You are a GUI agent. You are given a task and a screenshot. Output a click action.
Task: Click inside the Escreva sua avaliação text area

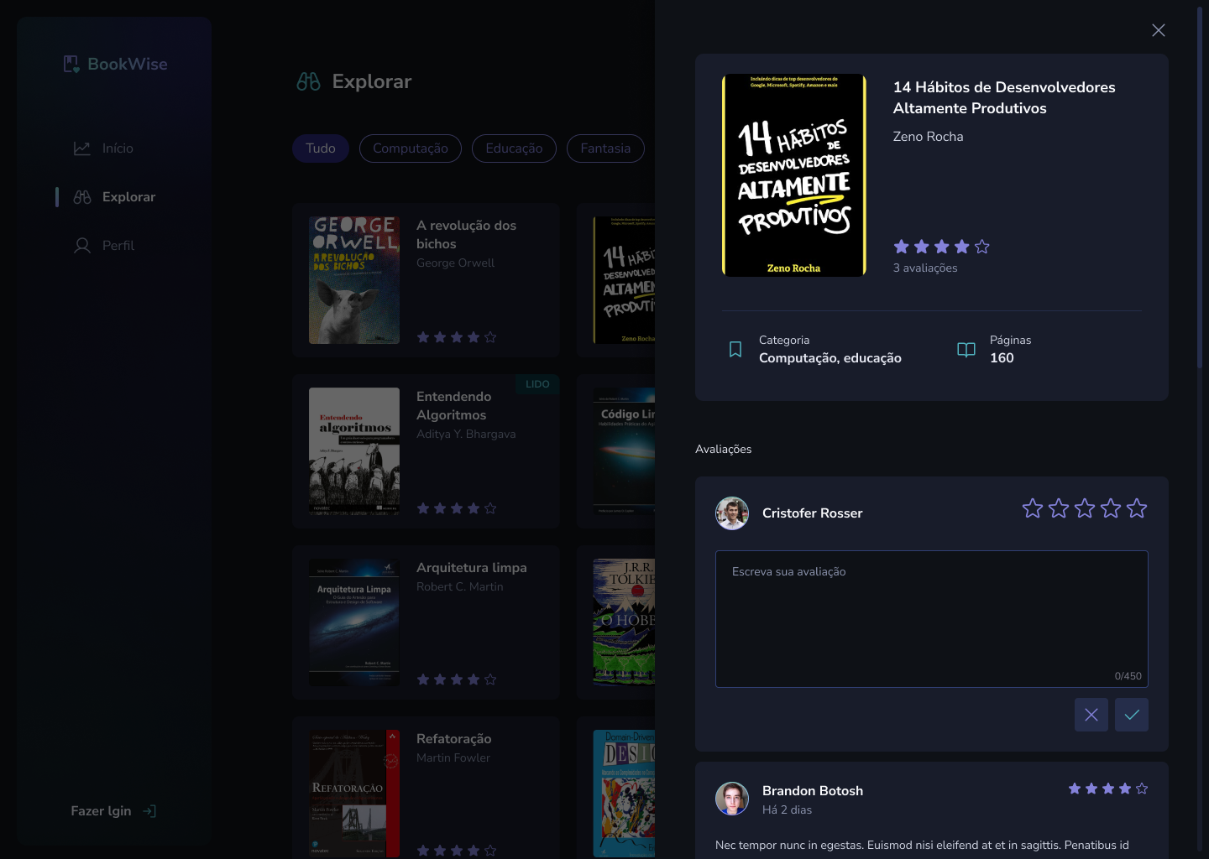[932, 619]
